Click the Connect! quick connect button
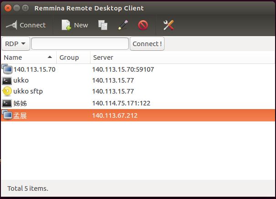 click(147, 44)
